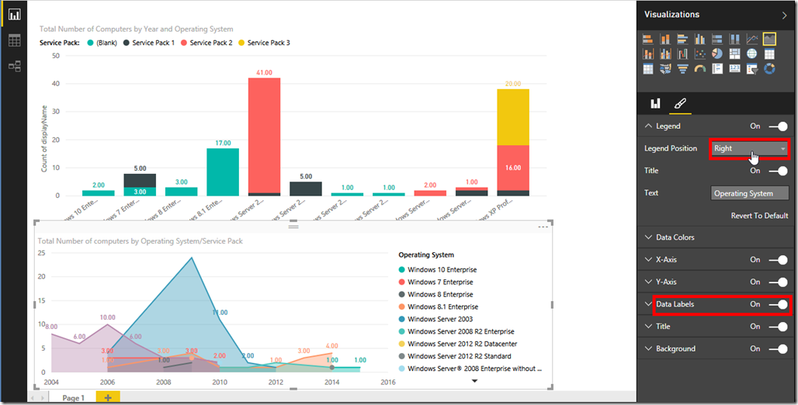Click Revert To Default
The height and width of the screenshot is (405, 798).
tap(759, 216)
